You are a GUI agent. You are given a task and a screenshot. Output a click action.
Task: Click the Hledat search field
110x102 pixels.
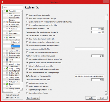(x=13, y=7)
